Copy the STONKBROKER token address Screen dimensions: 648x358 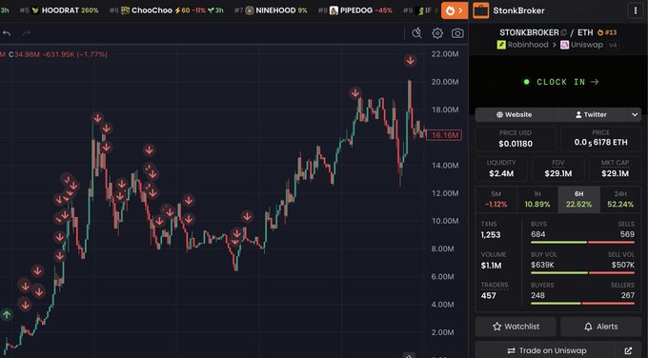[563, 32]
